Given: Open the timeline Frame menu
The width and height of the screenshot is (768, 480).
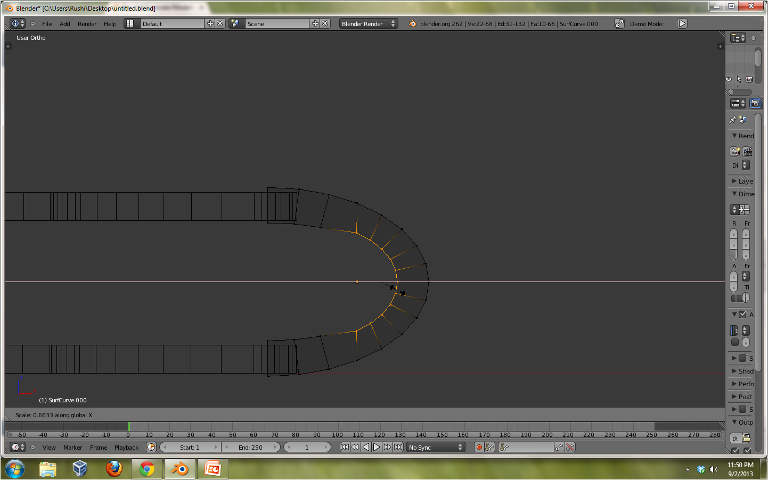Looking at the screenshot, I should point(99,448).
